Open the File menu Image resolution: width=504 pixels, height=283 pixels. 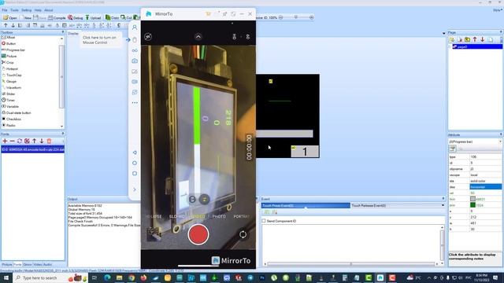point(5,10)
